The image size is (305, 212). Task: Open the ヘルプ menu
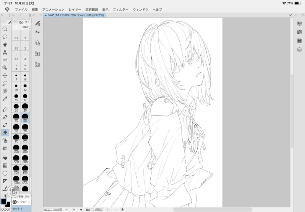157,9
